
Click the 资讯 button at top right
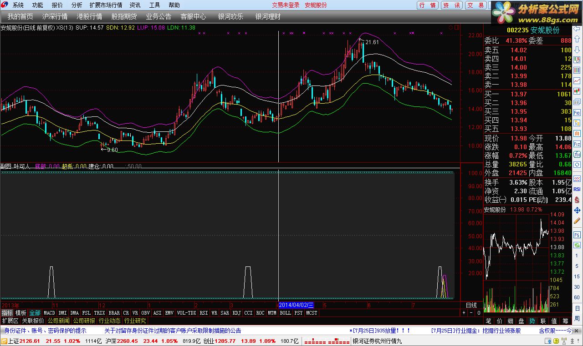coord(452,5)
